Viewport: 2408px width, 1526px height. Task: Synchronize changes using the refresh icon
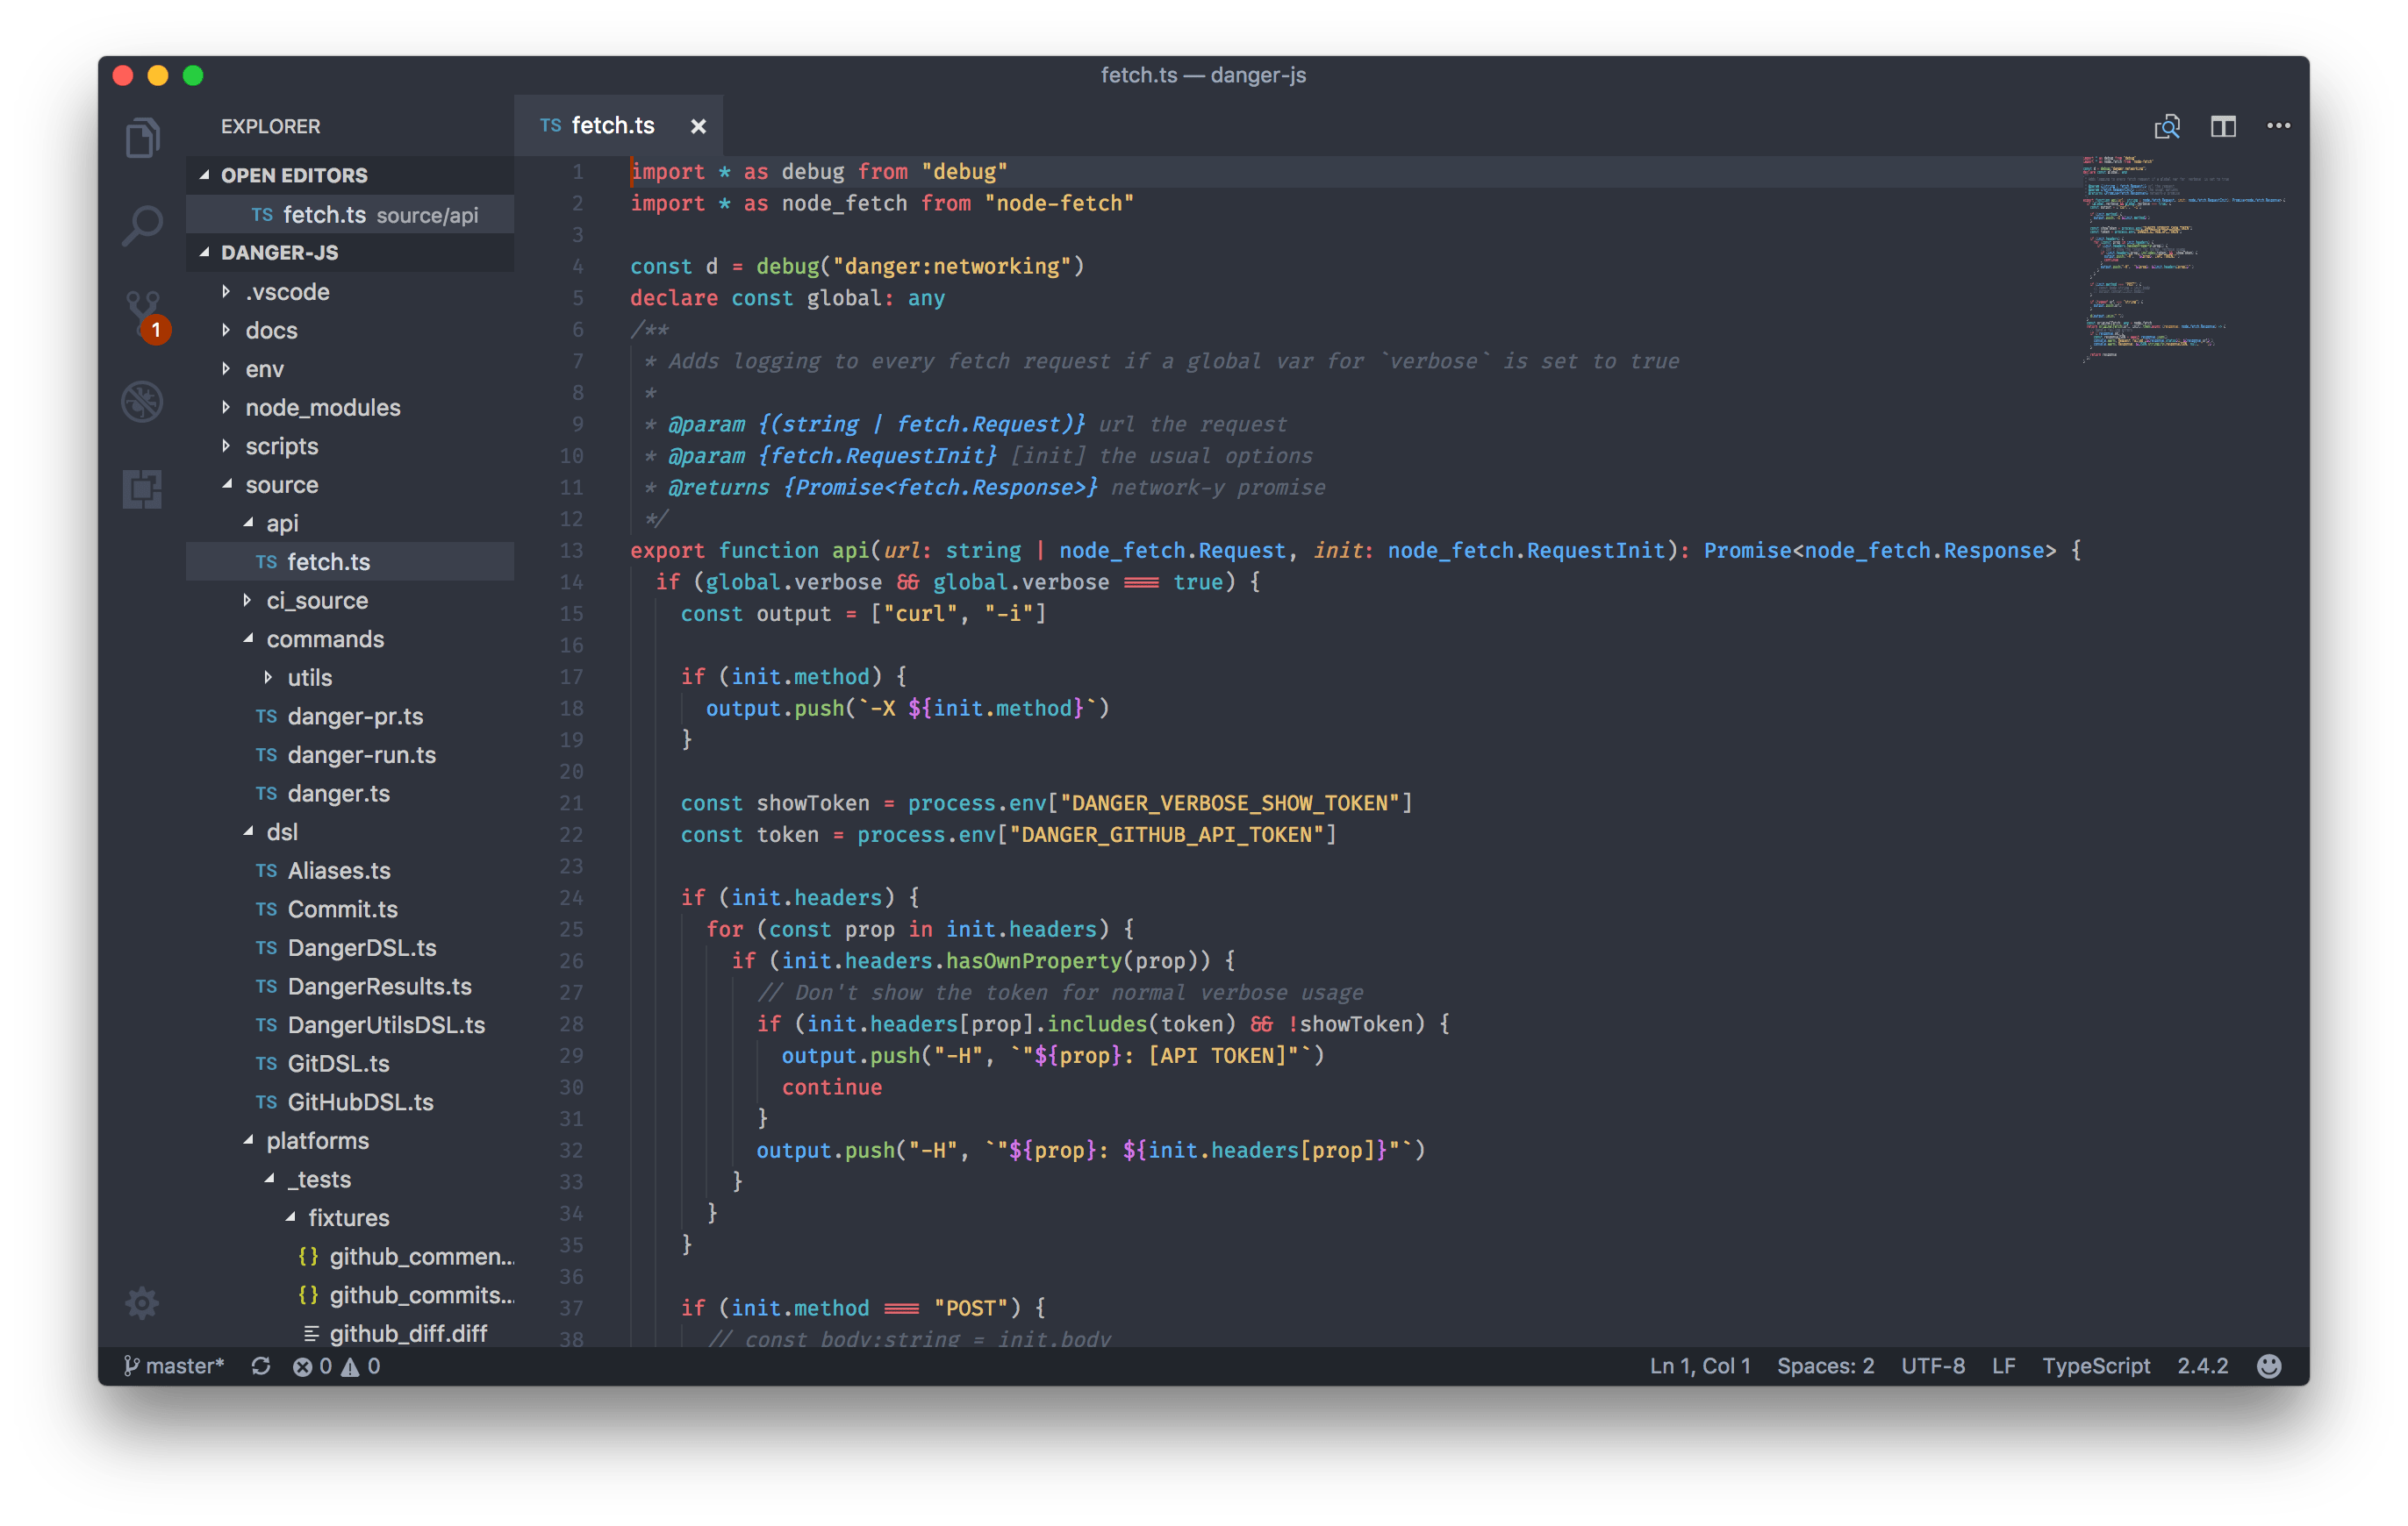pyautogui.click(x=261, y=1366)
